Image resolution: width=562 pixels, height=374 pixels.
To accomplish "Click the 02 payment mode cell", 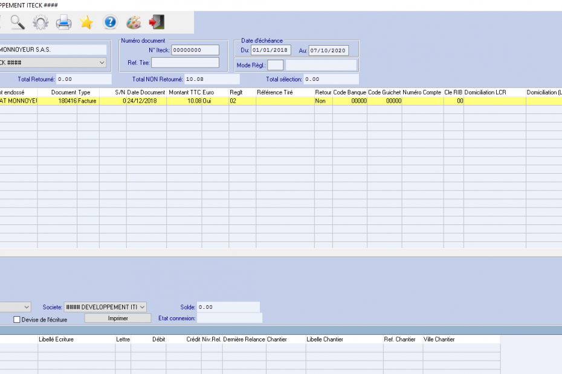I will pyautogui.click(x=243, y=101).
